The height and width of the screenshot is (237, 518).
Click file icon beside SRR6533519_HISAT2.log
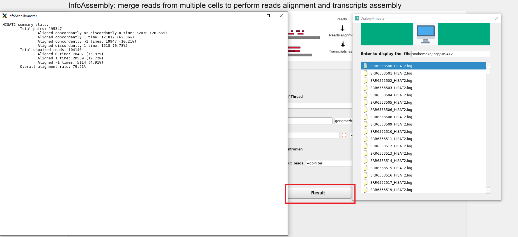tap(365, 190)
